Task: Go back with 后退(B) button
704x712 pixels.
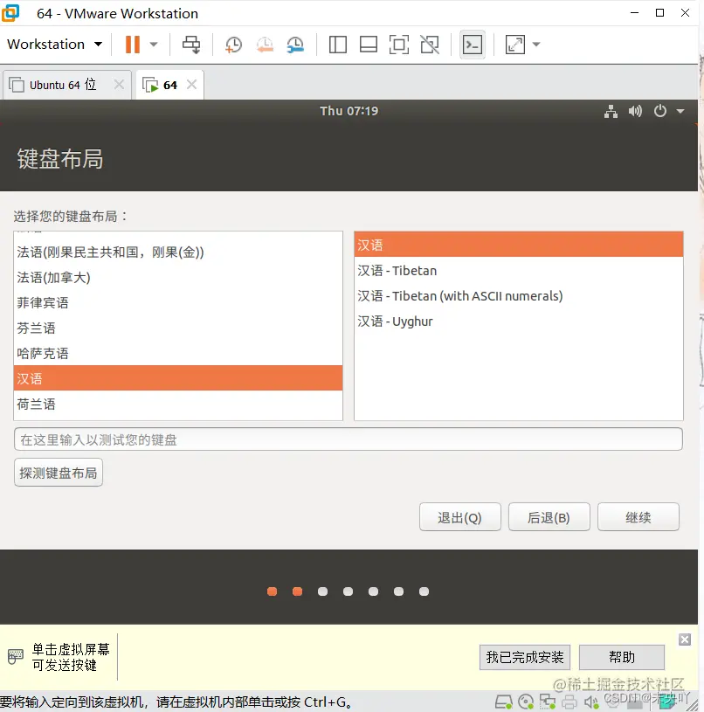Action: click(549, 517)
